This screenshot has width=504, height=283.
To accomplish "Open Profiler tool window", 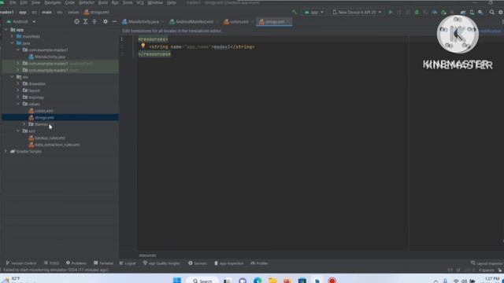I will [x=259, y=263].
